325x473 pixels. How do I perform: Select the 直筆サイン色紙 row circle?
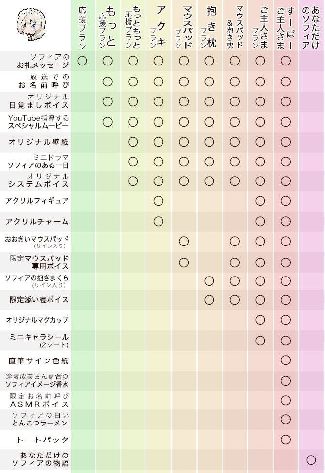285,360
